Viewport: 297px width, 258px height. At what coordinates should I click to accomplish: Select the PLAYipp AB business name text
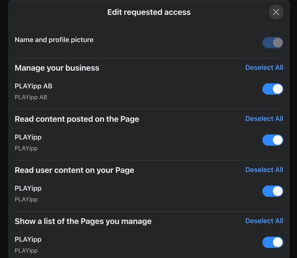click(33, 86)
